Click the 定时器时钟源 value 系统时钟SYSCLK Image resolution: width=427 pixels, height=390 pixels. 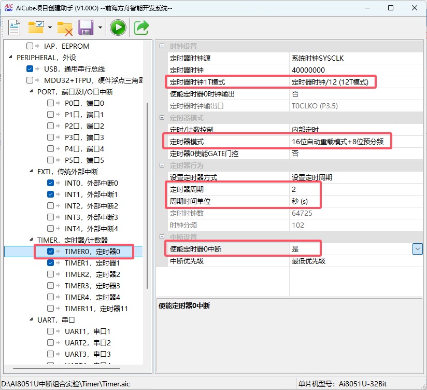(356, 58)
